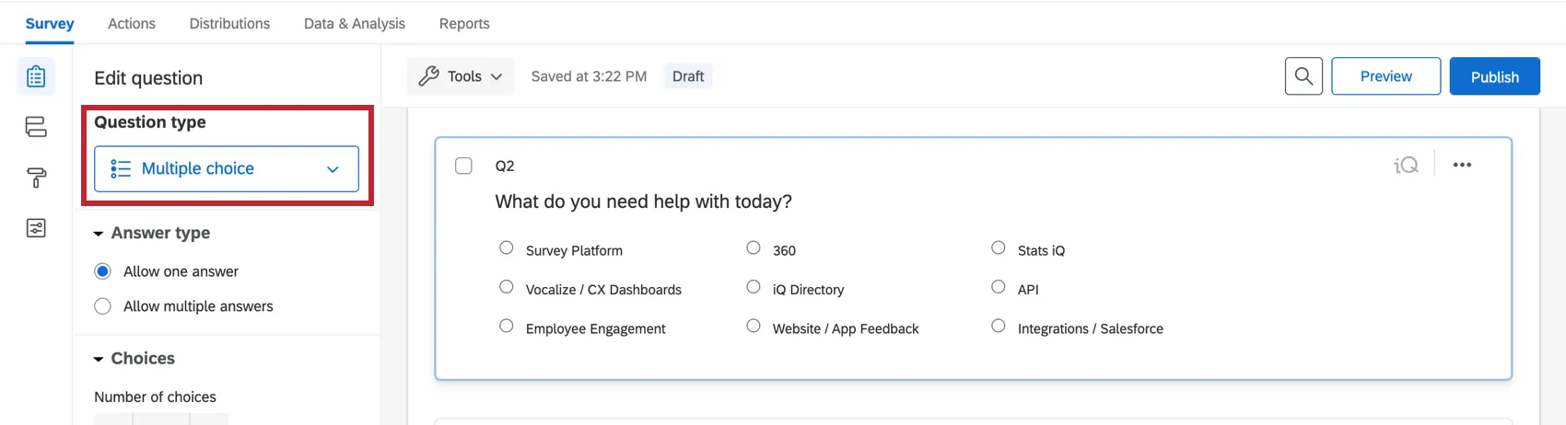Choose the Survey Platform answer choice
Screen dimensions: 1566x425
pyautogui.click(x=507, y=248)
